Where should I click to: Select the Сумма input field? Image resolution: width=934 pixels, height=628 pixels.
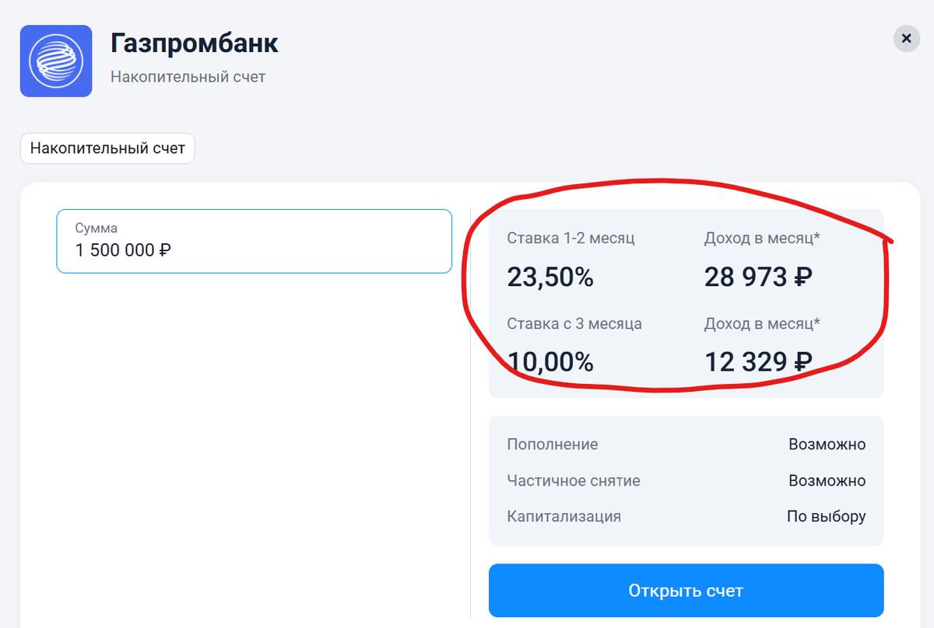tap(253, 242)
